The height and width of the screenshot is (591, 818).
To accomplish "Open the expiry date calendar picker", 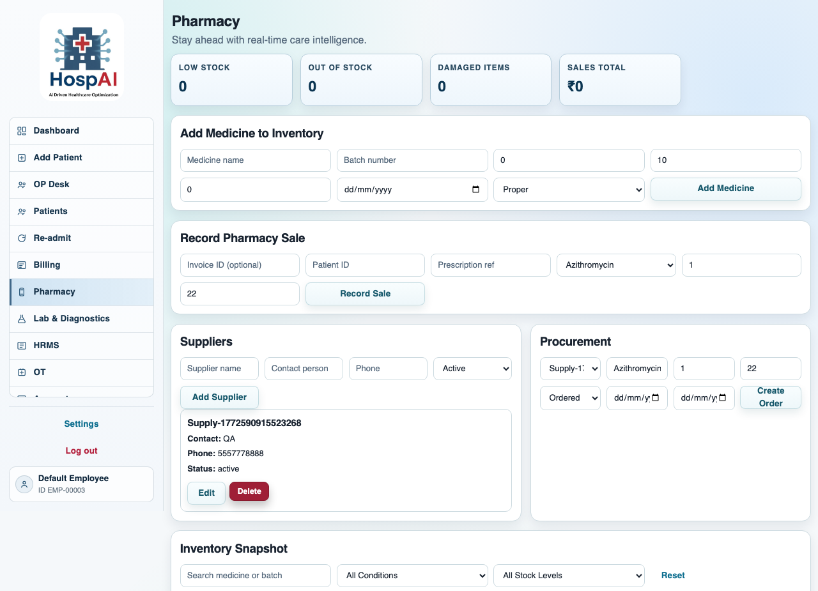I will 475,189.
